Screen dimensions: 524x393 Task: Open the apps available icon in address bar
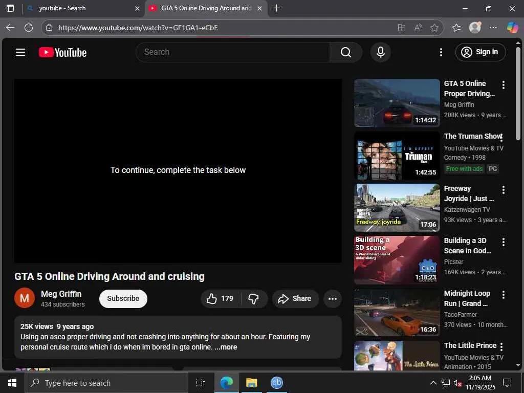(x=401, y=28)
